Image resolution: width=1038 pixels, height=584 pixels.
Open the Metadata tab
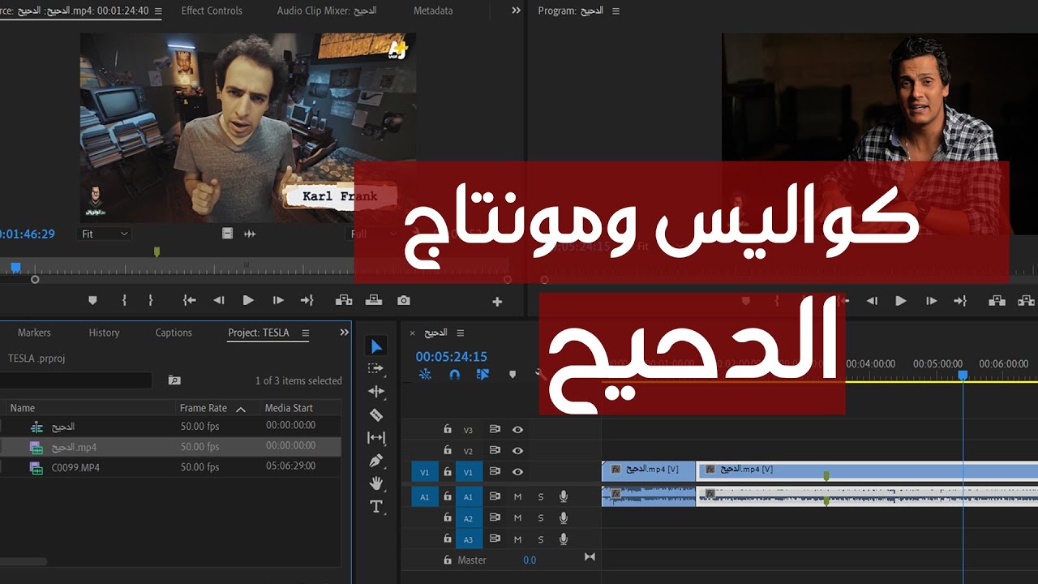click(x=433, y=11)
